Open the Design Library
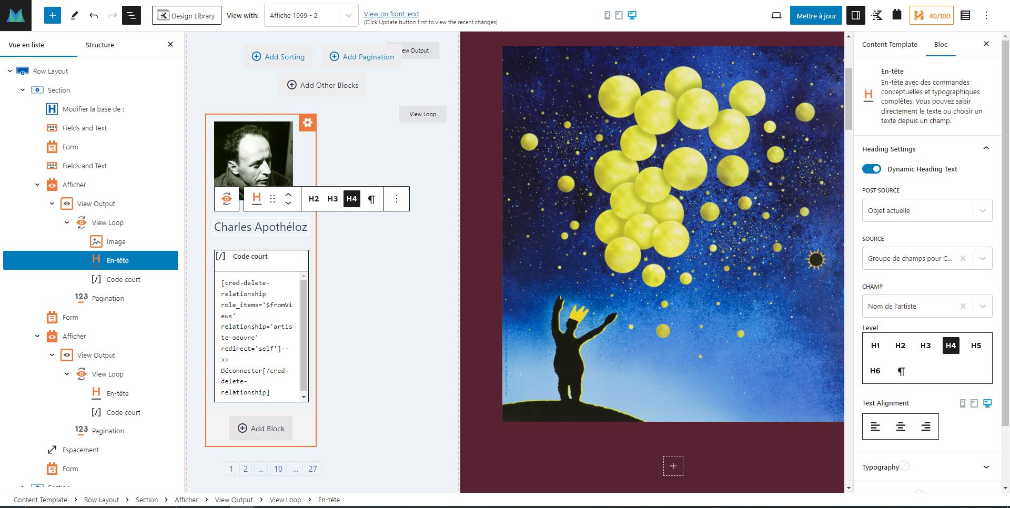Image resolution: width=1010 pixels, height=508 pixels. pyautogui.click(x=187, y=16)
